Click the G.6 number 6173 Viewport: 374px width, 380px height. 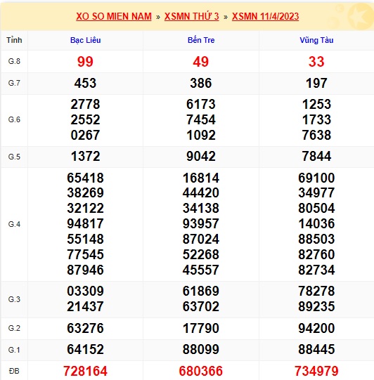201,104
